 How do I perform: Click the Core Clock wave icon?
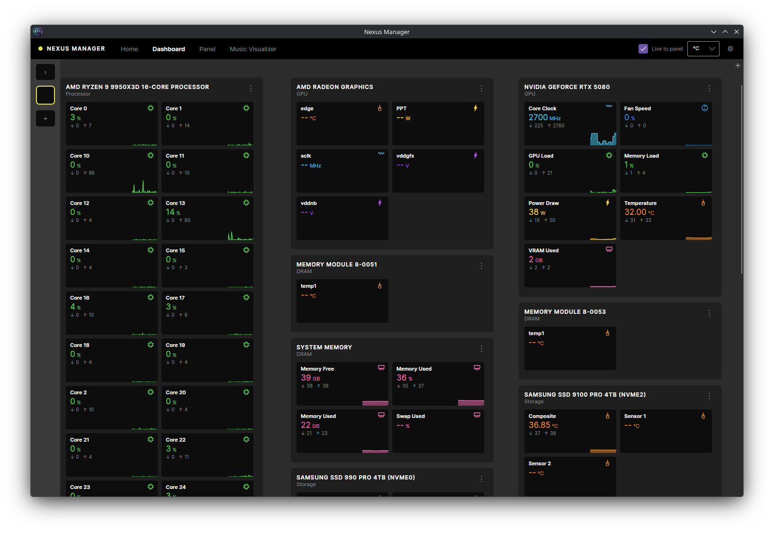(x=609, y=107)
